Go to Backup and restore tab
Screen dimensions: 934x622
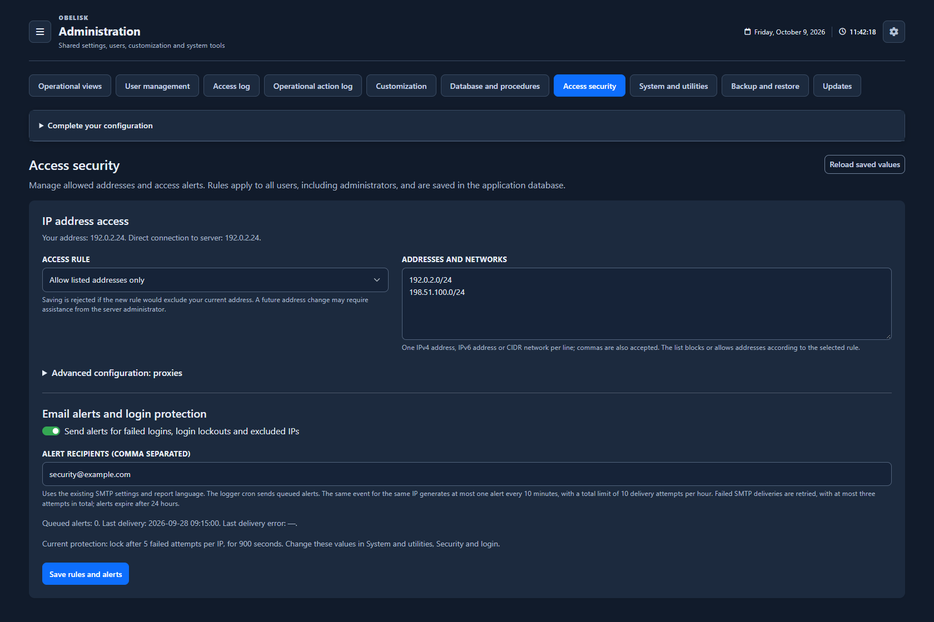pyautogui.click(x=765, y=86)
